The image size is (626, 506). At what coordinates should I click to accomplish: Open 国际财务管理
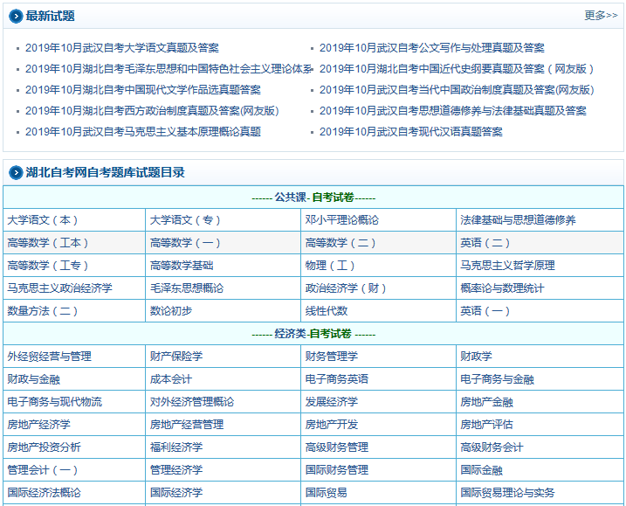(x=336, y=470)
